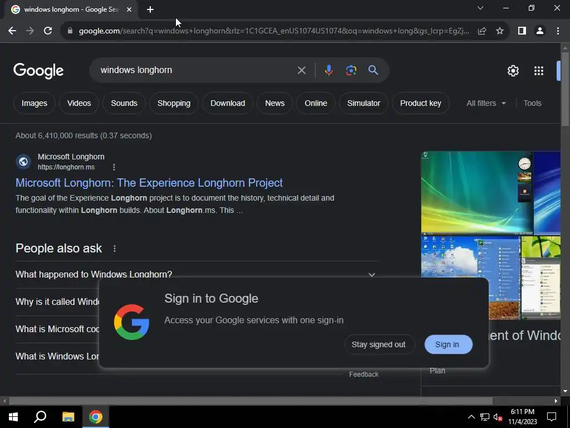Click the Chrome taskbar icon

pos(96,417)
